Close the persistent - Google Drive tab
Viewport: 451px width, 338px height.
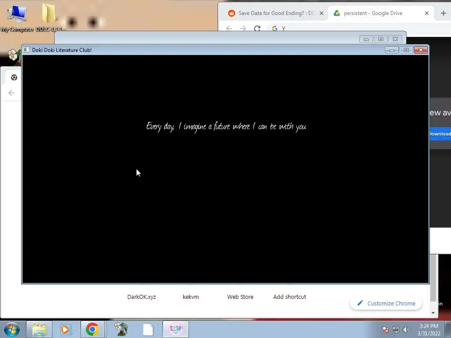pyautogui.click(x=426, y=13)
